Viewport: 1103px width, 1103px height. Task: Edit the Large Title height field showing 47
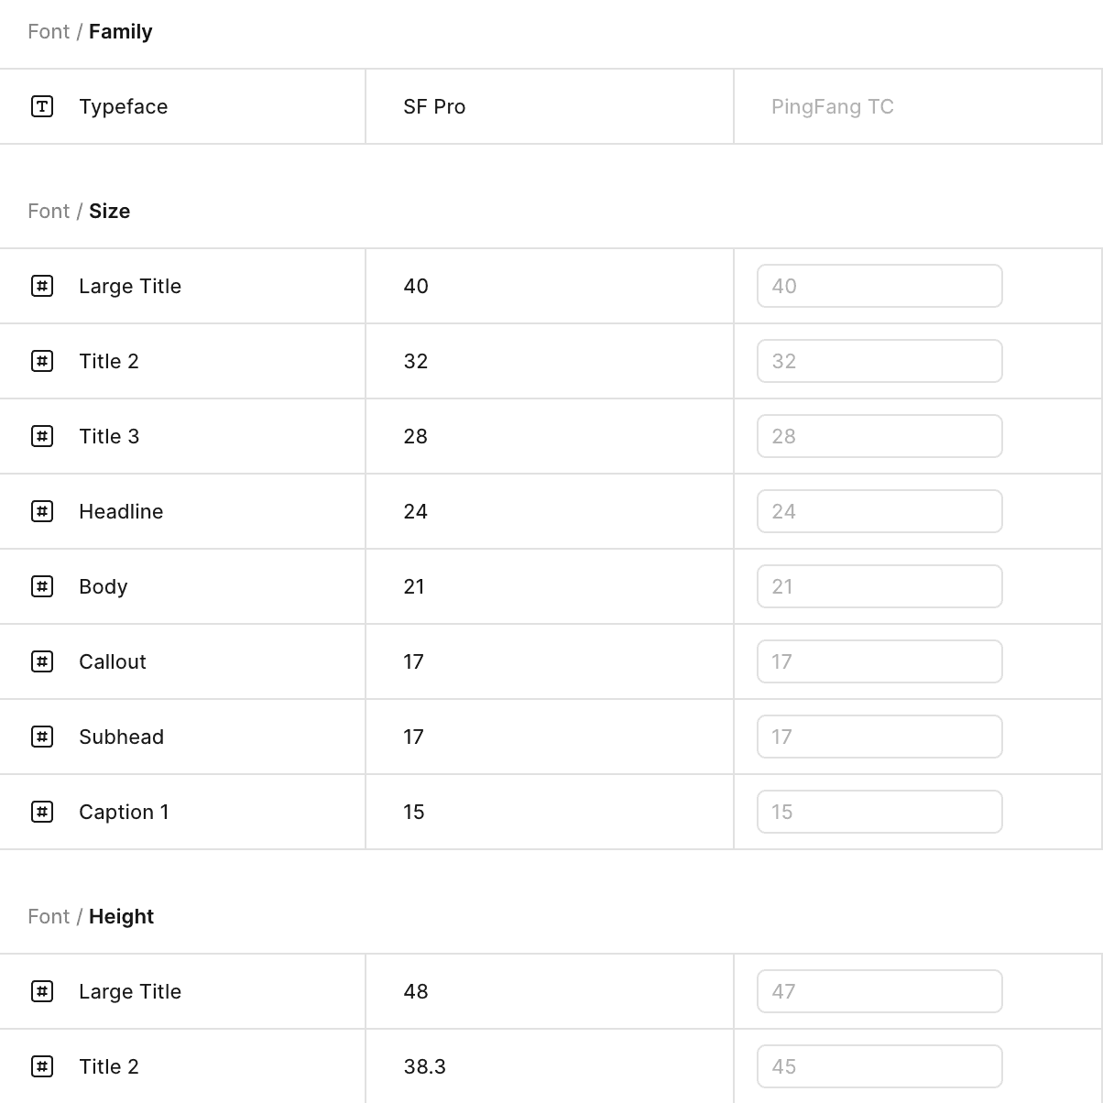[879, 991]
